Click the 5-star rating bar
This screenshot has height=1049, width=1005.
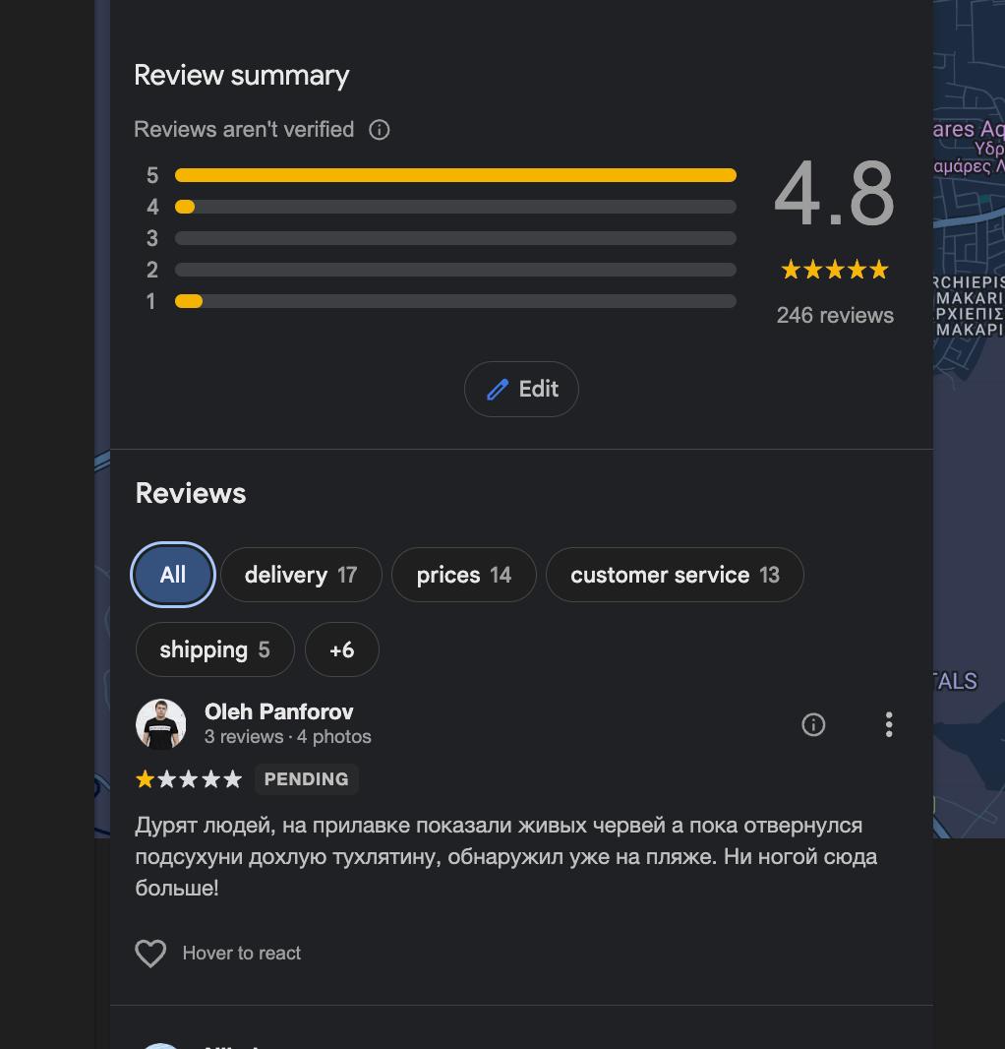(455, 175)
